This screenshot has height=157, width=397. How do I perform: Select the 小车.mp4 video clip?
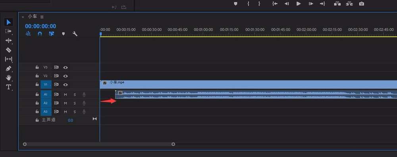(249, 85)
